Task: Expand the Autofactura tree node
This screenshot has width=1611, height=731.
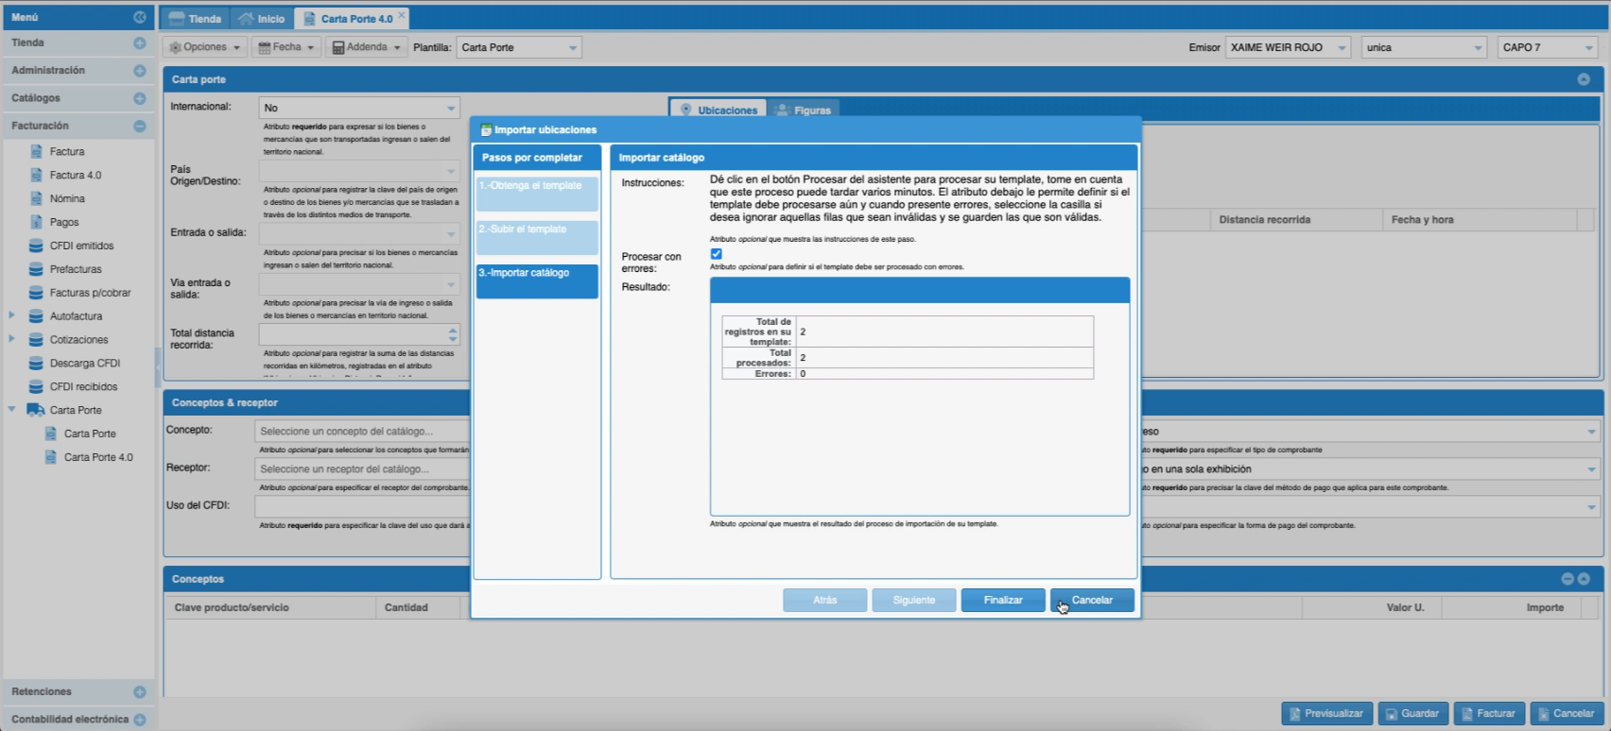Action: [x=11, y=315]
